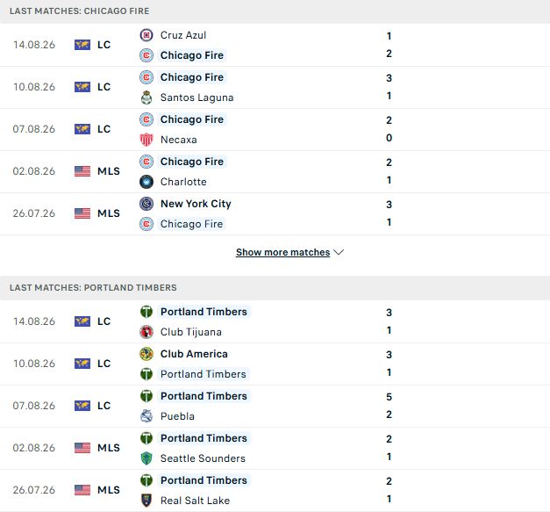Open Santos Laguna team name link

pyautogui.click(x=196, y=97)
